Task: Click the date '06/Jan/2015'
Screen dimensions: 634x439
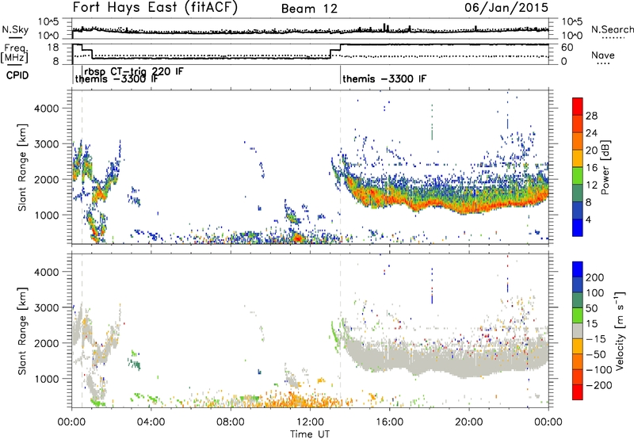Action: (506, 7)
